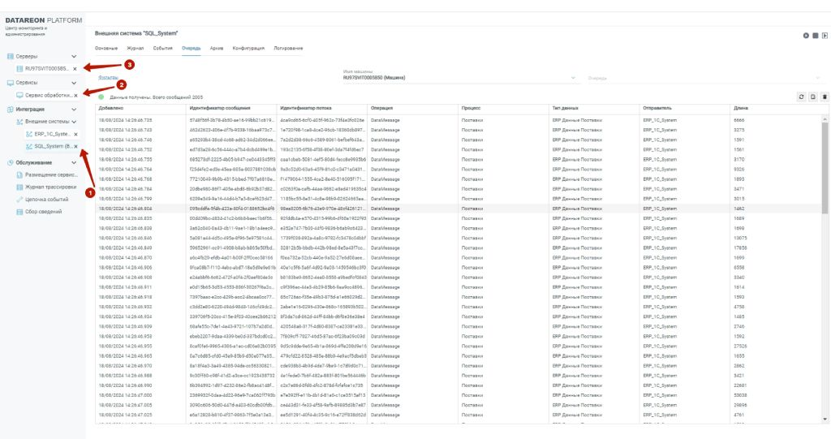The height and width of the screenshot is (439, 831).
Task: Select SQL_System in sidebar
Action: tap(53, 146)
